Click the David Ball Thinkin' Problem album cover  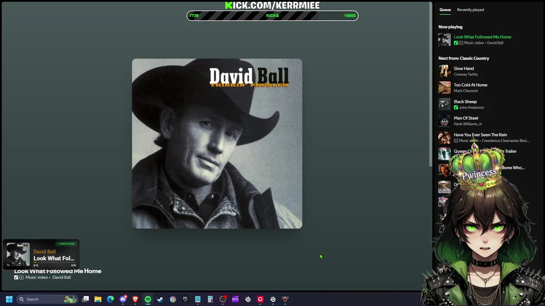tap(217, 144)
